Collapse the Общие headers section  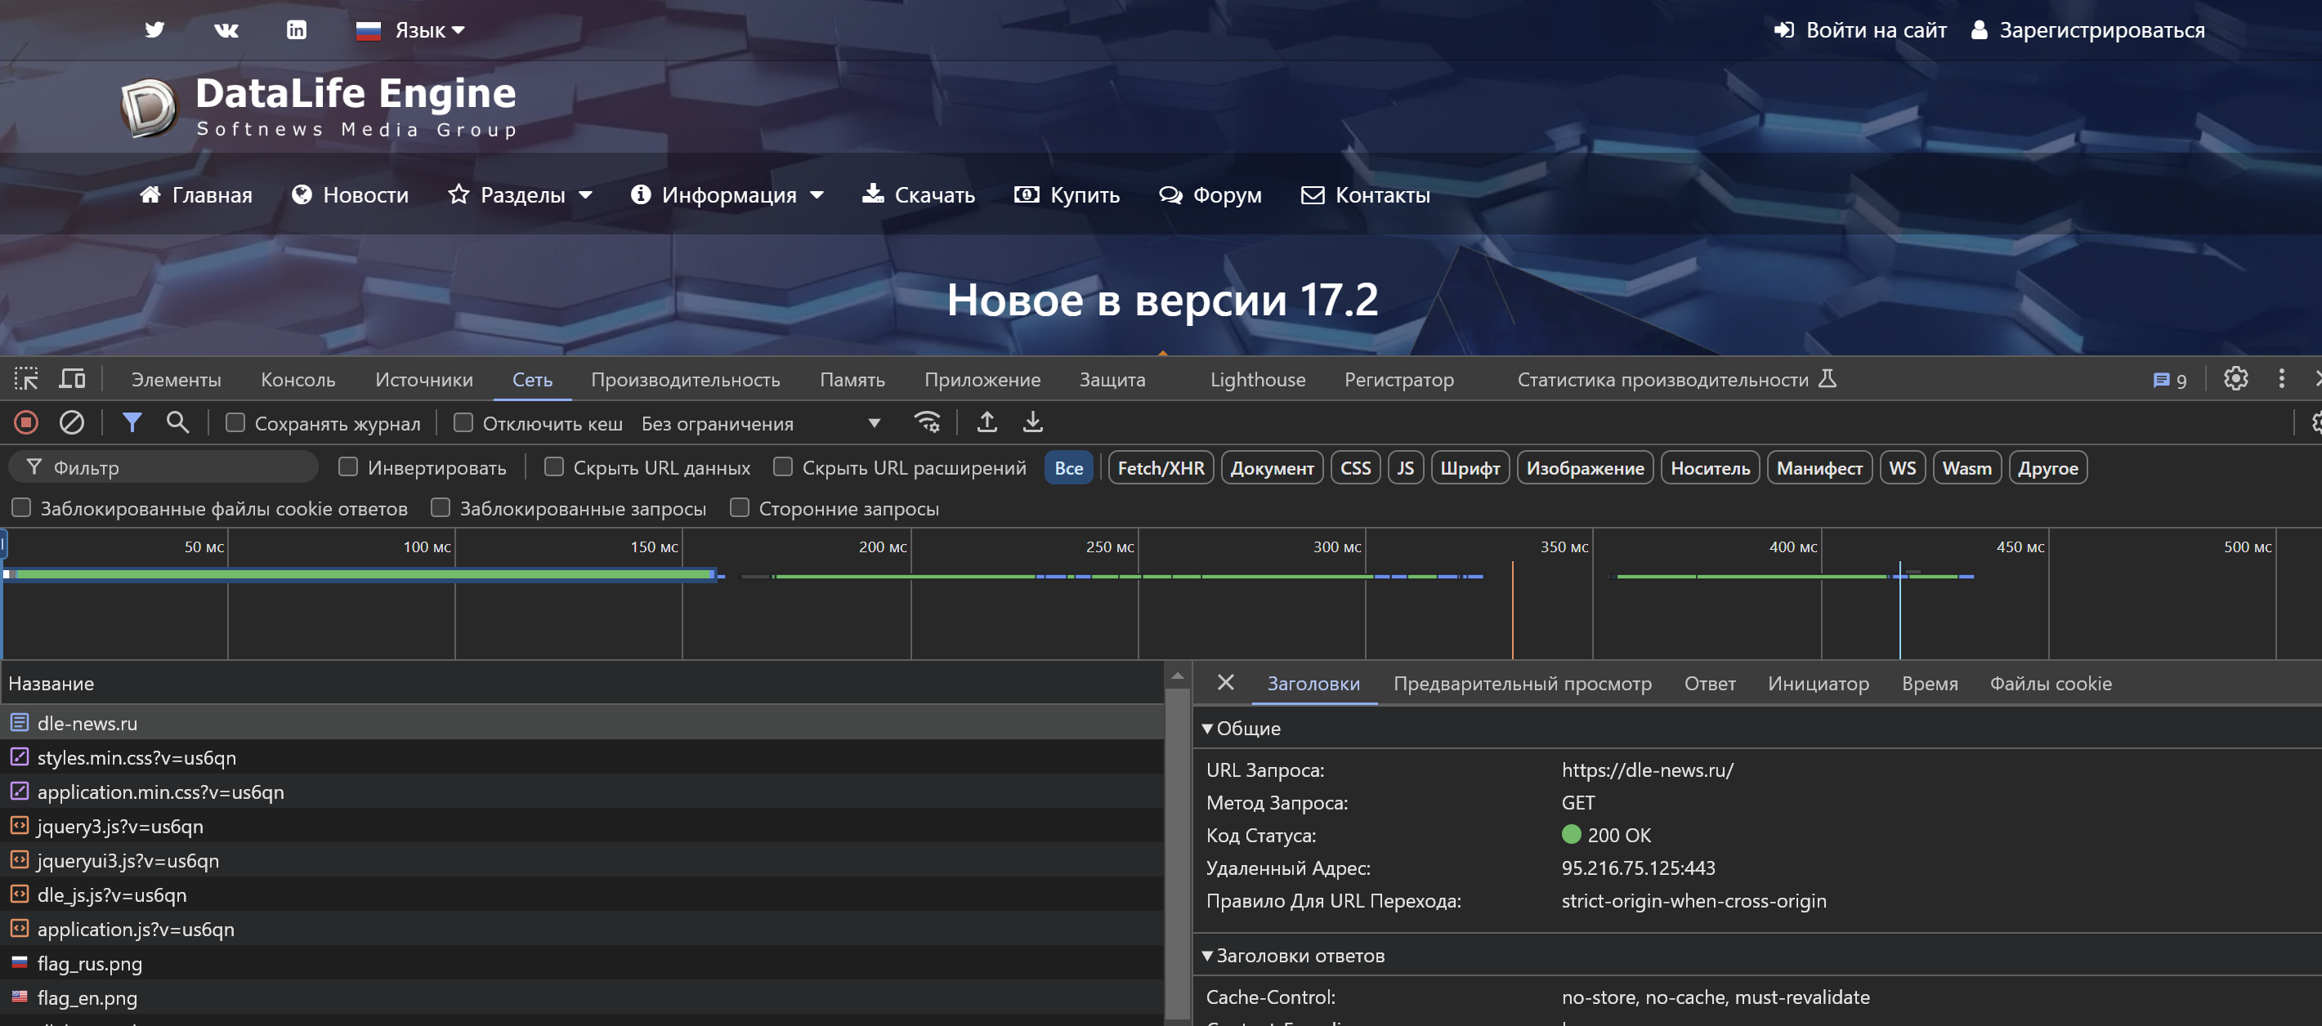(1241, 728)
